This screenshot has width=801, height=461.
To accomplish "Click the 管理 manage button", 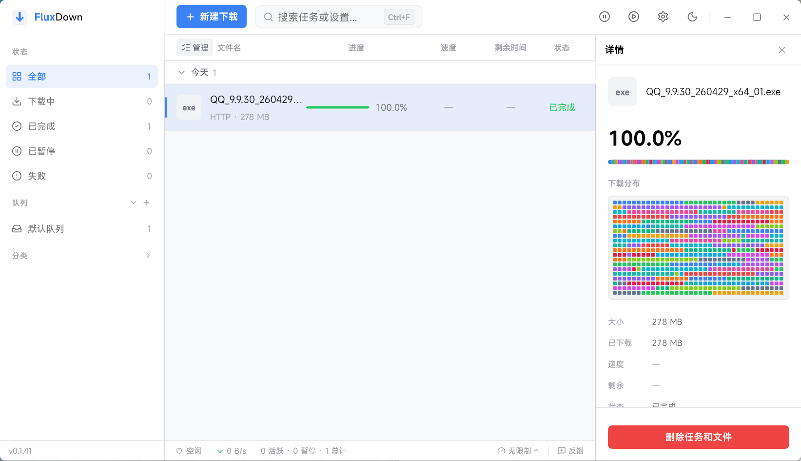I will (195, 48).
